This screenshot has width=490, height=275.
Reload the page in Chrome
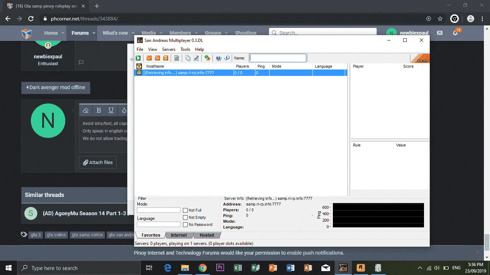(x=31, y=19)
